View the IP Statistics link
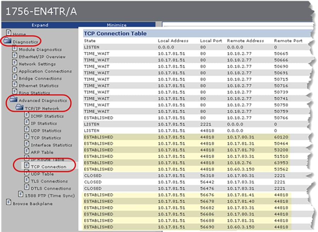The image size is (318, 232). tap(44, 123)
